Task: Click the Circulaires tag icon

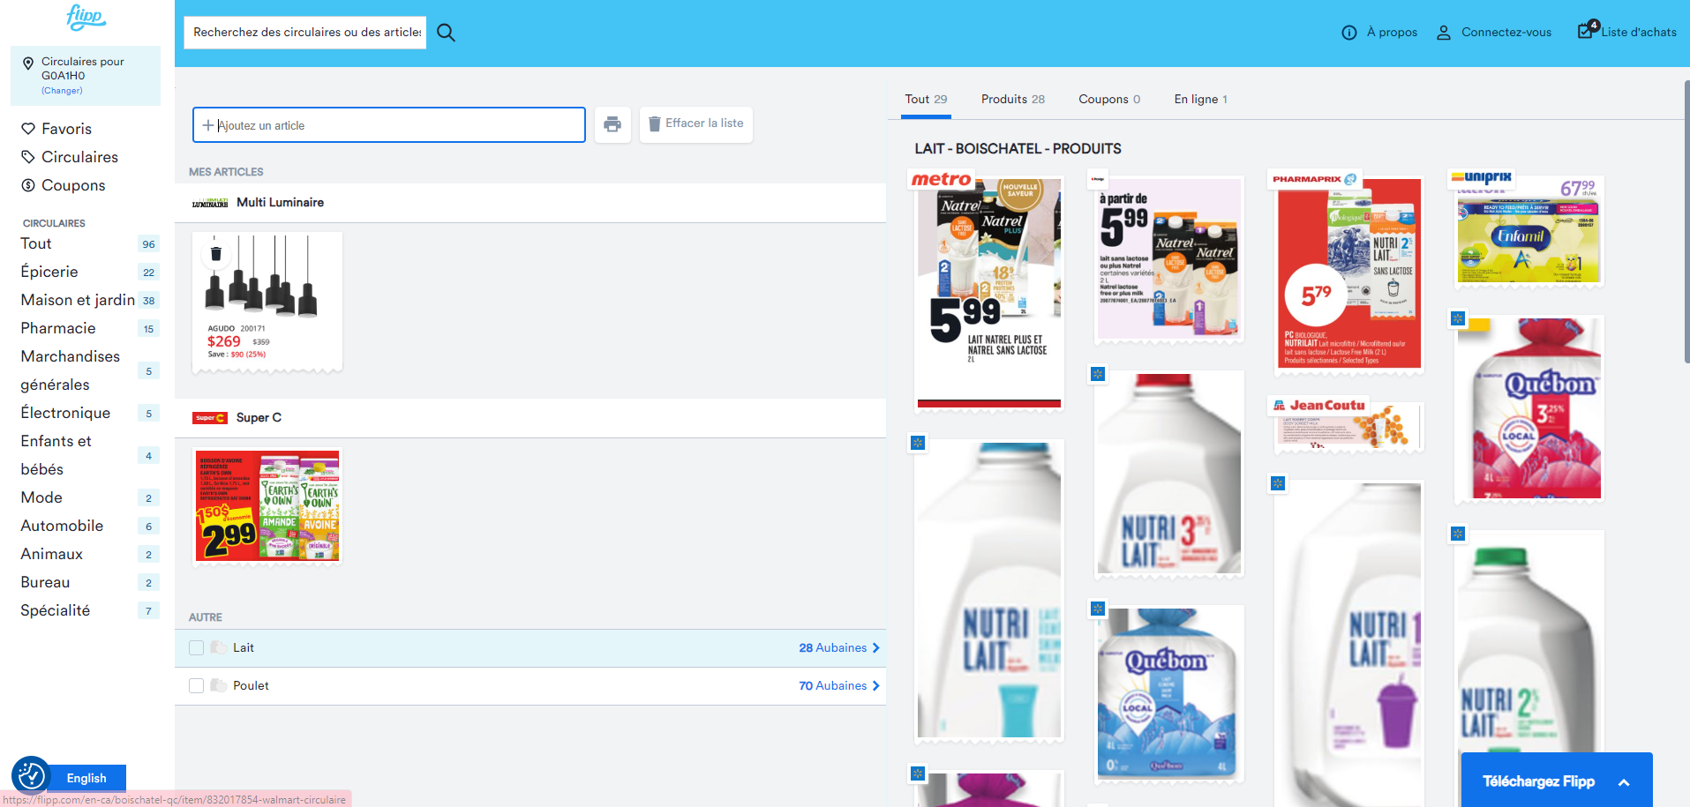Action: 28,157
